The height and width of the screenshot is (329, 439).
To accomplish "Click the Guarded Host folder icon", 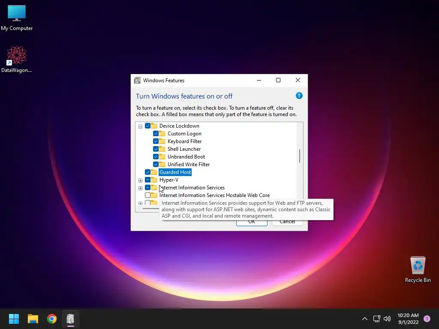I will (154, 172).
